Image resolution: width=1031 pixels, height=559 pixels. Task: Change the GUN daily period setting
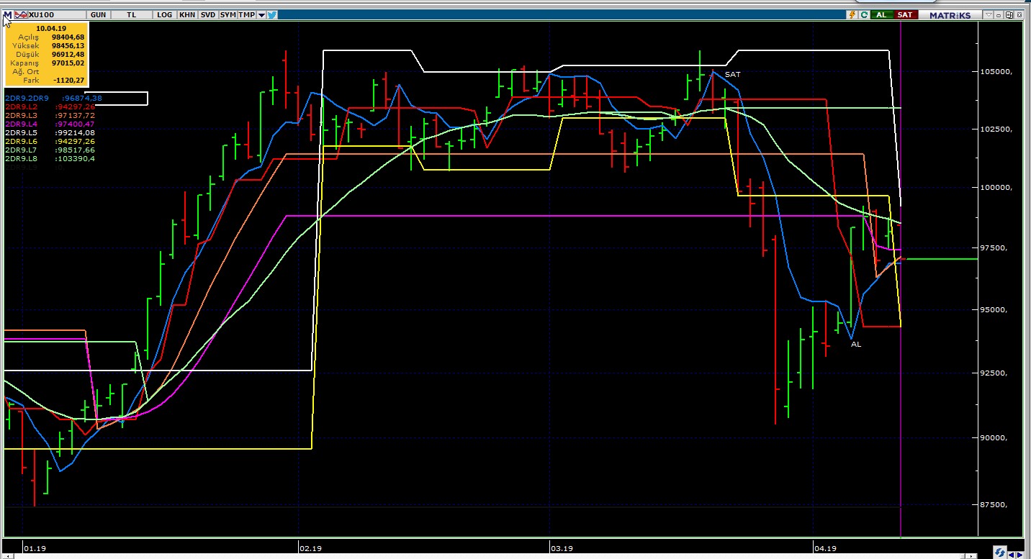[x=98, y=14]
